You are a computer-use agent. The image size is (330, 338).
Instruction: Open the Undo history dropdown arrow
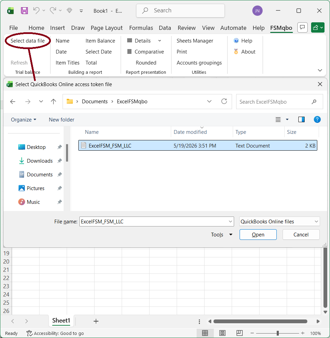pos(44,11)
